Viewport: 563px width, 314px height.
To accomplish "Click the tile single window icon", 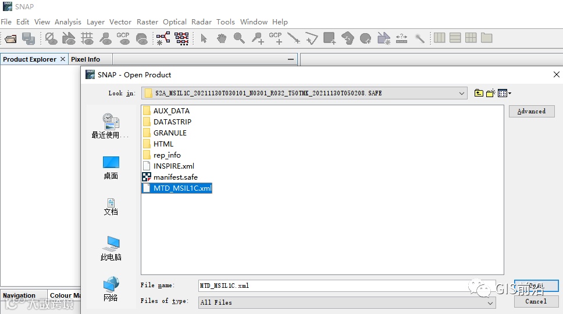I will point(487,38).
